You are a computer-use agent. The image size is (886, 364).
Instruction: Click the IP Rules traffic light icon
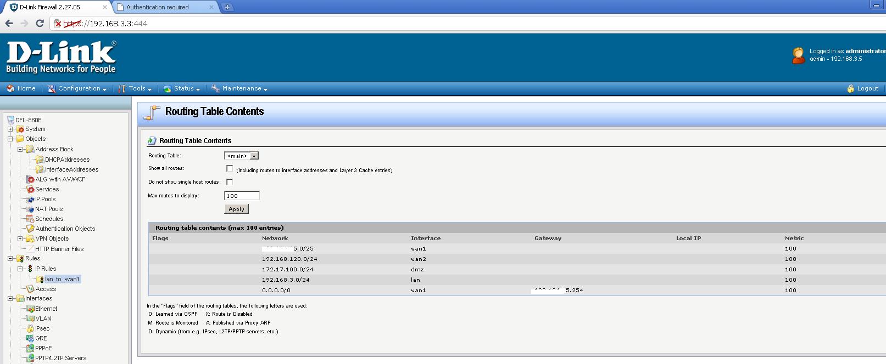point(30,269)
